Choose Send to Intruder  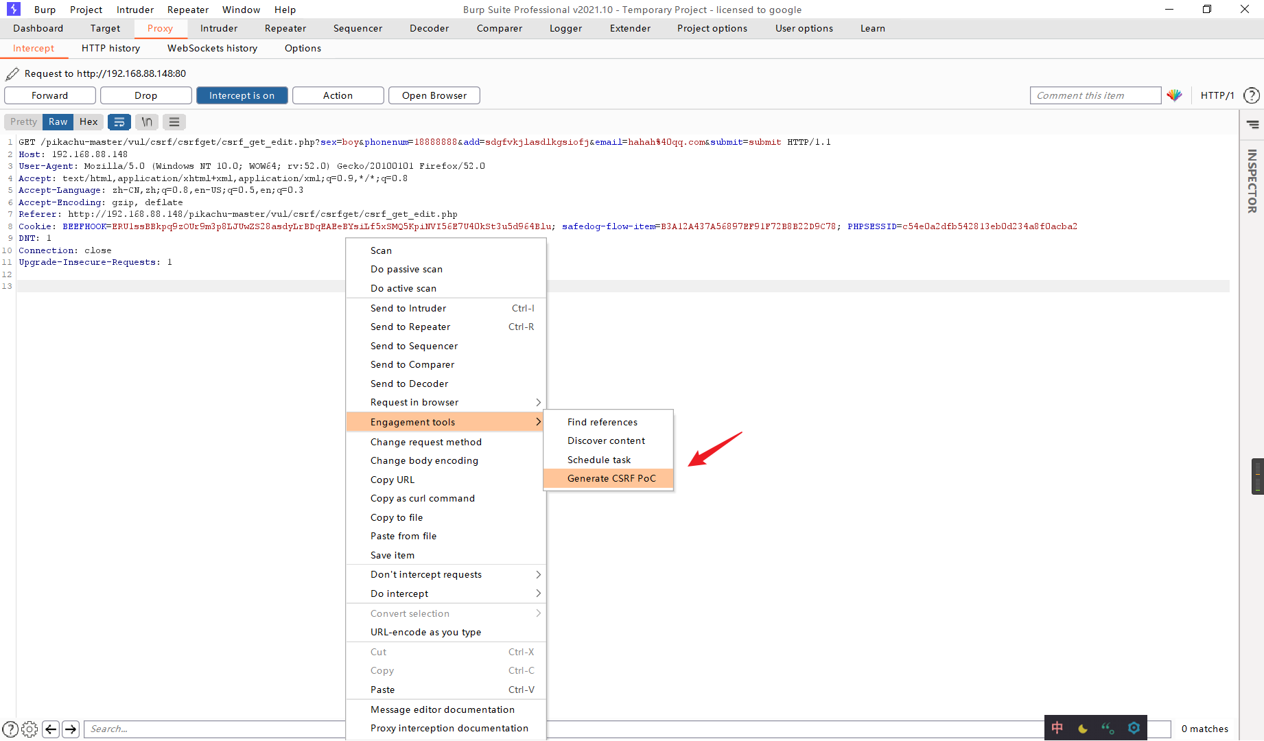pyautogui.click(x=446, y=308)
